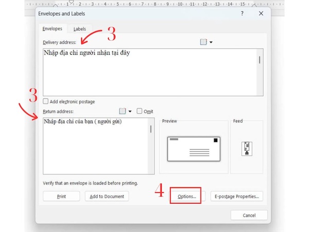The image size is (309, 232).
Task: Enable Add electronic postage checkbox
Action: coord(45,102)
